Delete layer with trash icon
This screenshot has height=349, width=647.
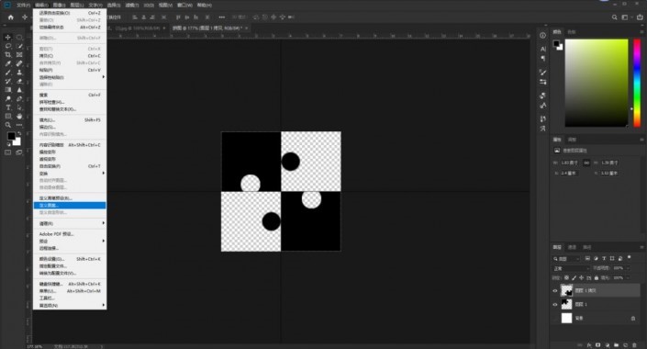click(634, 345)
